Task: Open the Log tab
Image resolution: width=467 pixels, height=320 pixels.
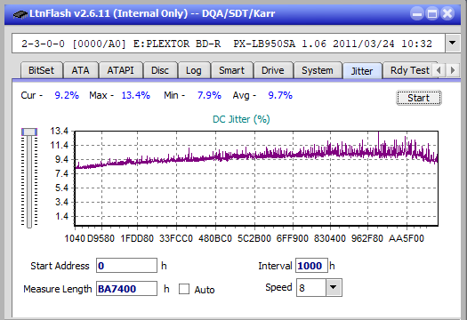Action: point(194,70)
